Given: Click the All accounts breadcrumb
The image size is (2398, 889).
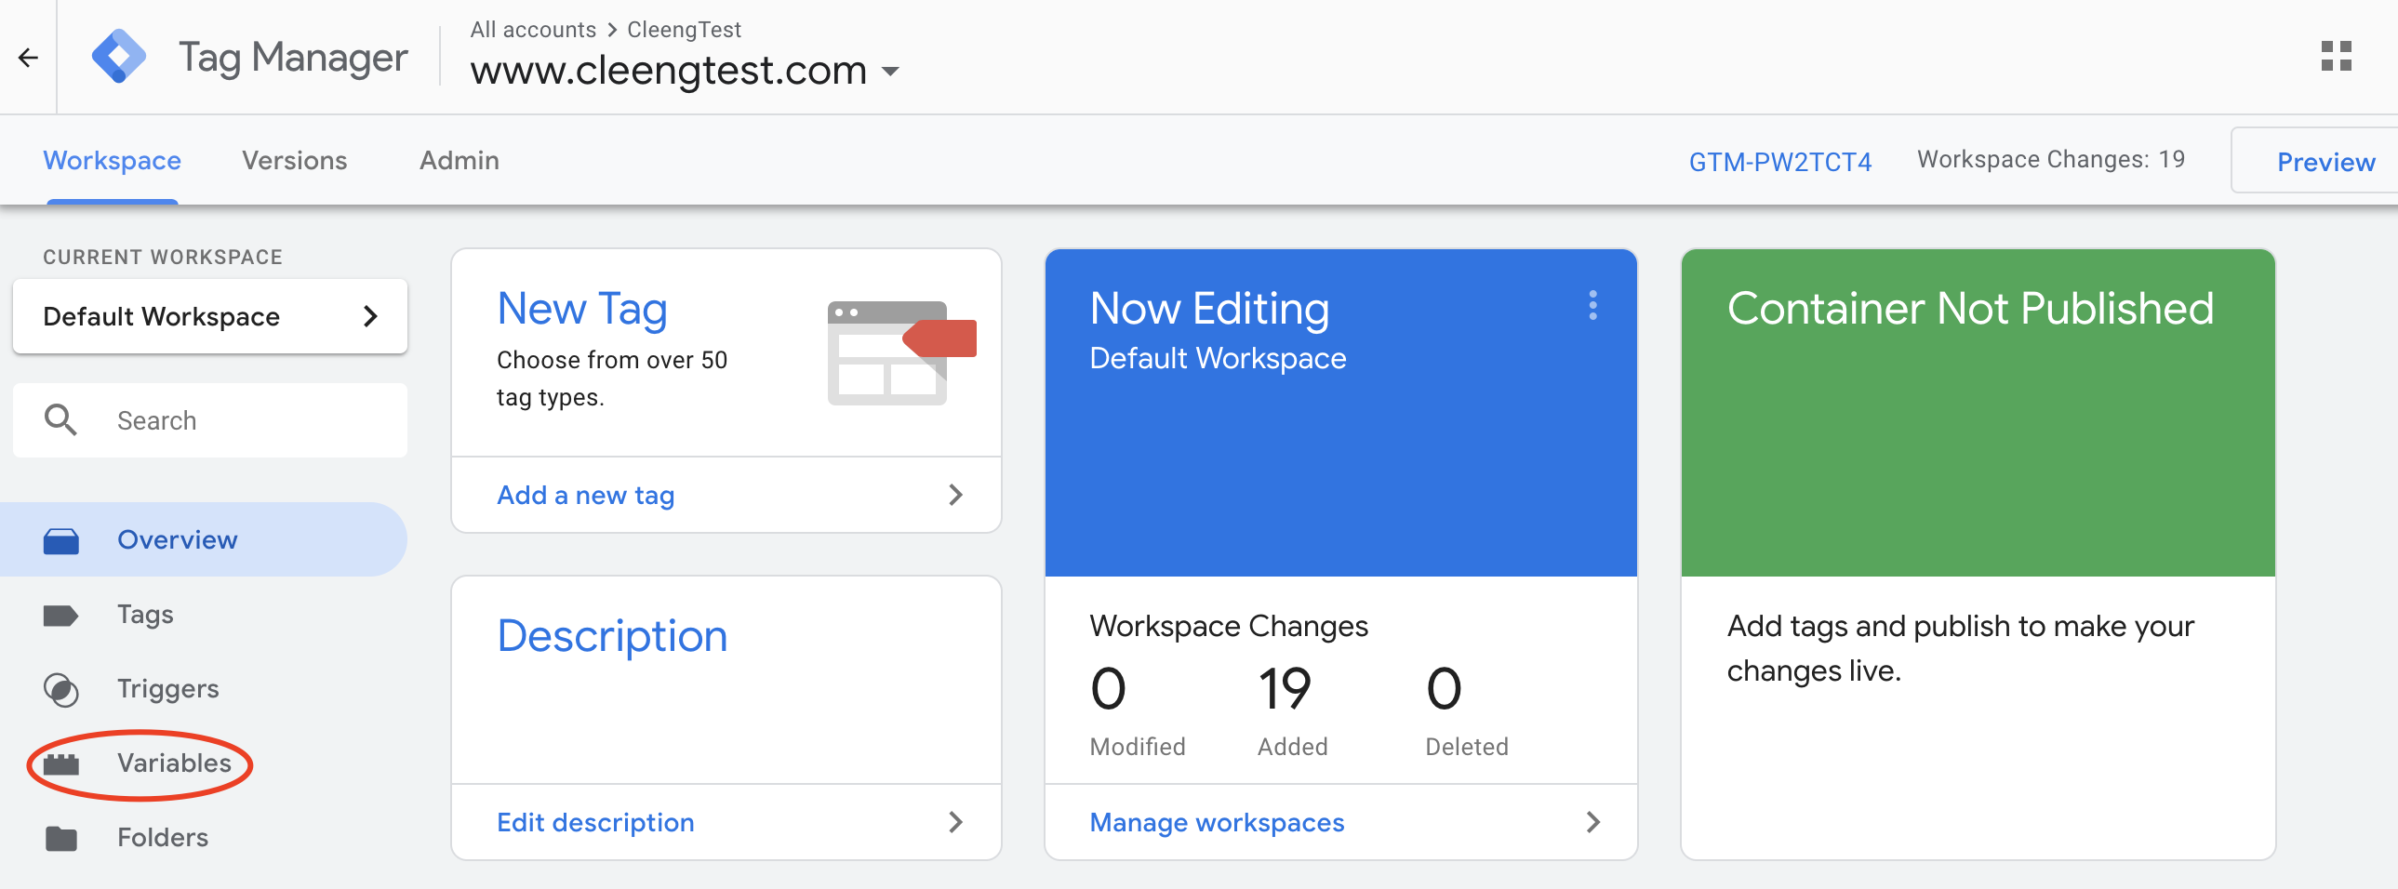Looking at the screenshot, I should (x=532, y=30).
